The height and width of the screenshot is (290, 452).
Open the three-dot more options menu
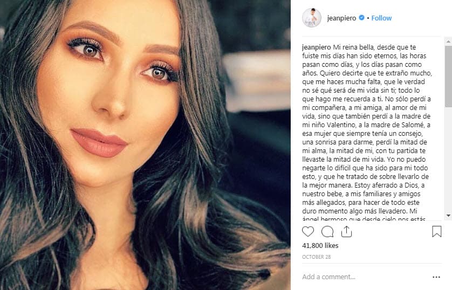coord(436,277)
